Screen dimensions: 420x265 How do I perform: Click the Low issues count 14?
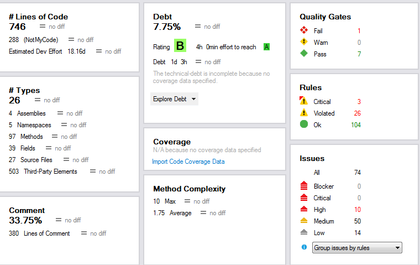pyautogui.click(x=358, y=233)
